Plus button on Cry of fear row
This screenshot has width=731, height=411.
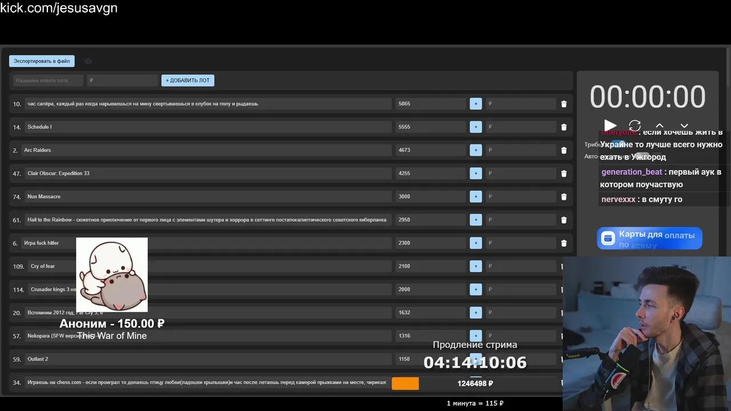[x=476, y=266]
